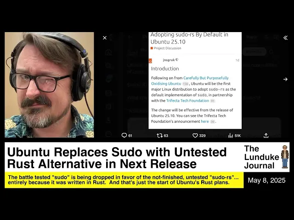Viewport: 294px width, 220px height.
Task: Click the yellow 'battle tested sudo' subtitle banner
Action: pos(124,180)
